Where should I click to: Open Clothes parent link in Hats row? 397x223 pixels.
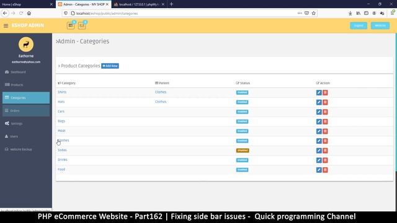[161, 102]
